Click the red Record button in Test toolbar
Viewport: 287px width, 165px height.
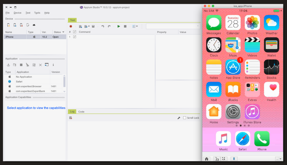click(x=71, y=26)
